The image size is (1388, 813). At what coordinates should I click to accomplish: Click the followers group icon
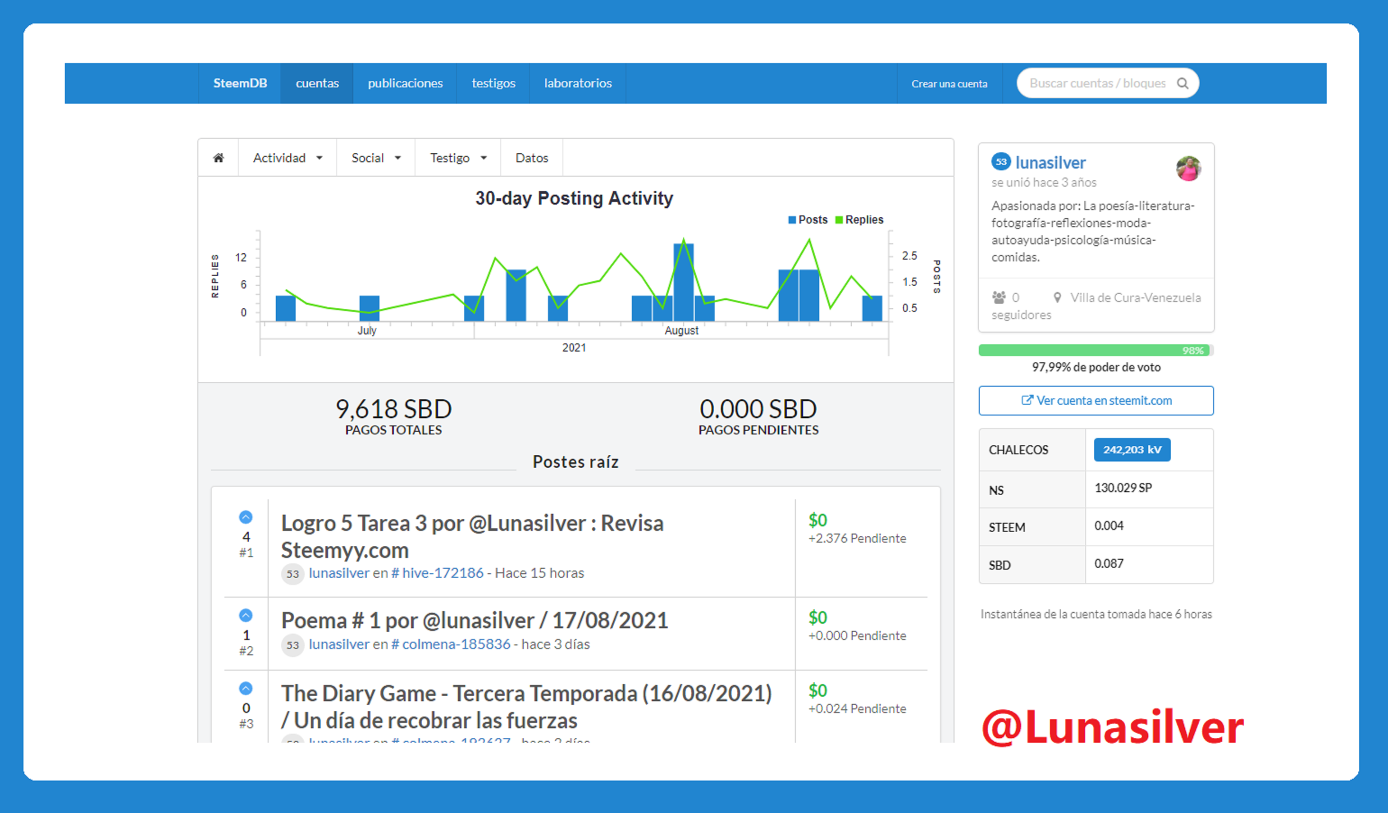coord(999,297)
